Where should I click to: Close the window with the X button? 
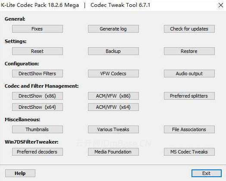pyautogui.click(x=221, y=5)
